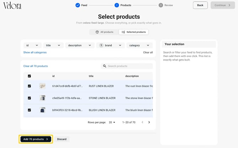238x148 pixels.
Task: Open the brand filter dropdown
Action: pos(110,45)
